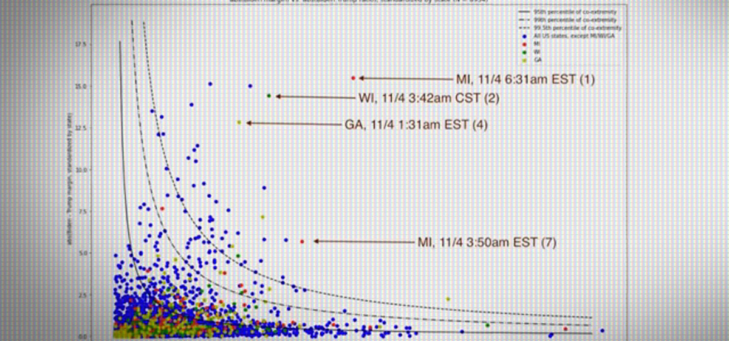Click the 'MI, 11/4 6:31am EST (1)' annotation
The height and width of the screenshot is (341, 729).
pyautogui.click(x=525, y=78)
